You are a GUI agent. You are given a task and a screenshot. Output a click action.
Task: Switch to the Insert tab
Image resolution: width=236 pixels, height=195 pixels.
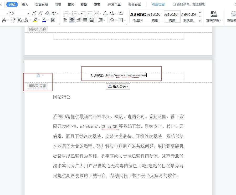coord(25,5)
